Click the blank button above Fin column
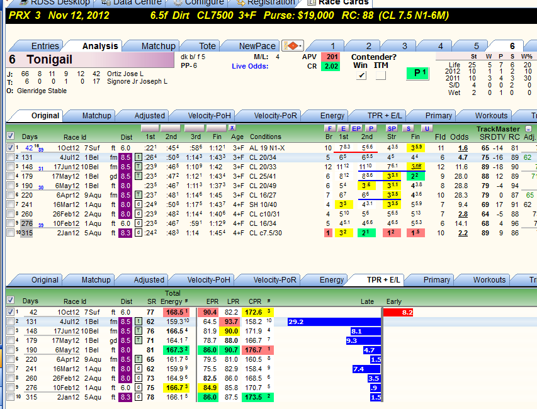The image size is (537, 409). [x=217, y=128]
